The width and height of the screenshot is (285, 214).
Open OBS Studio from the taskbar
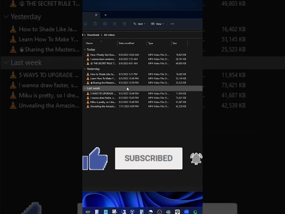point(159,212)
